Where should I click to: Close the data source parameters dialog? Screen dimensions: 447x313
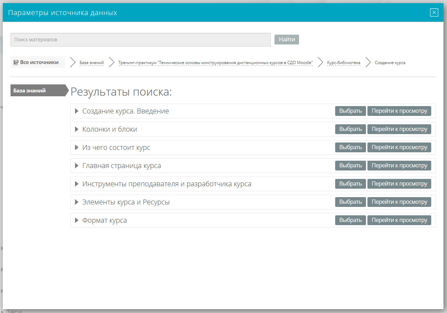pyautogui.click(x=434, y=13)
